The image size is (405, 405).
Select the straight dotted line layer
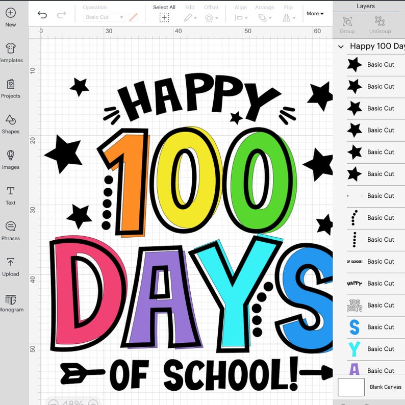click(376, 239)
